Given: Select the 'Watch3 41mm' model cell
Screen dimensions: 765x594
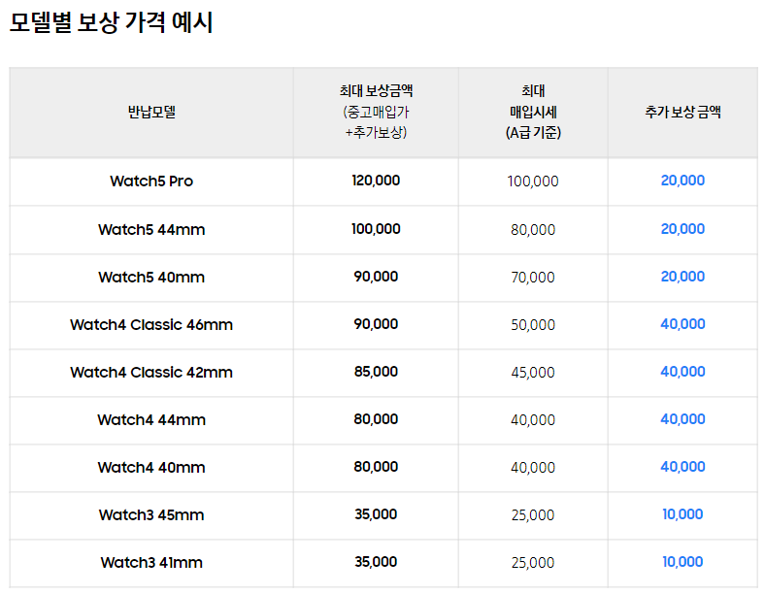Looking at the screenshot, I should click(x=151, y=563).
